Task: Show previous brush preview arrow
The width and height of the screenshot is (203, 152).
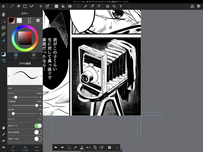Action: [x=9, y=76]
